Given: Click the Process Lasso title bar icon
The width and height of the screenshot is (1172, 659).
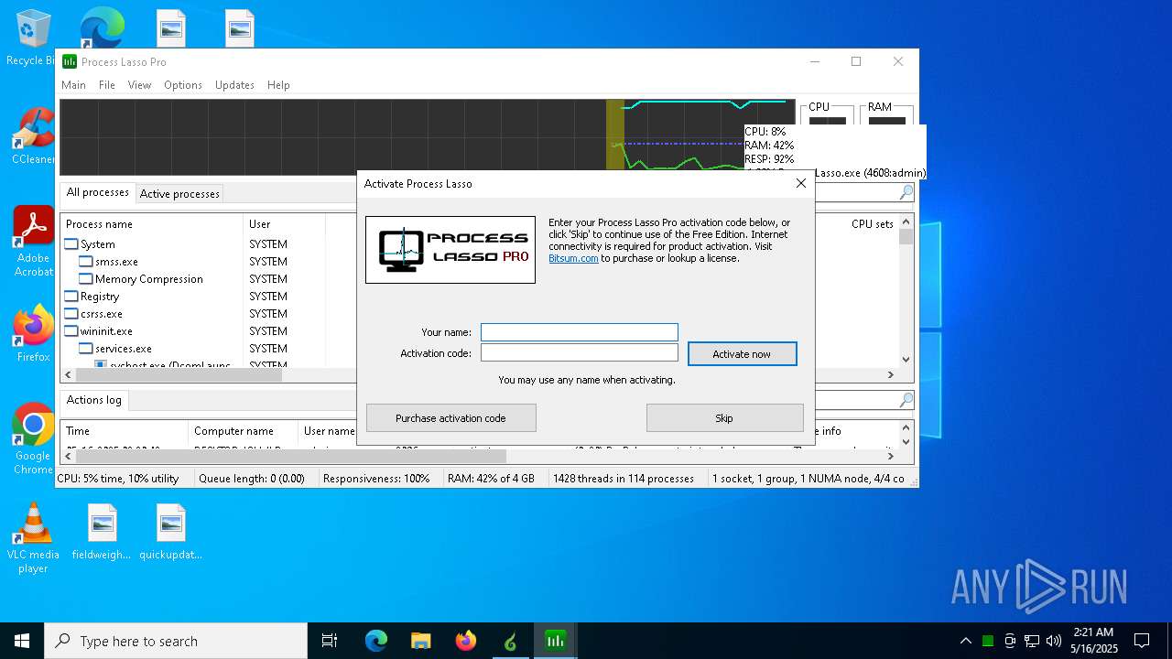Looking at the screenshot, I should coord(70,61).
